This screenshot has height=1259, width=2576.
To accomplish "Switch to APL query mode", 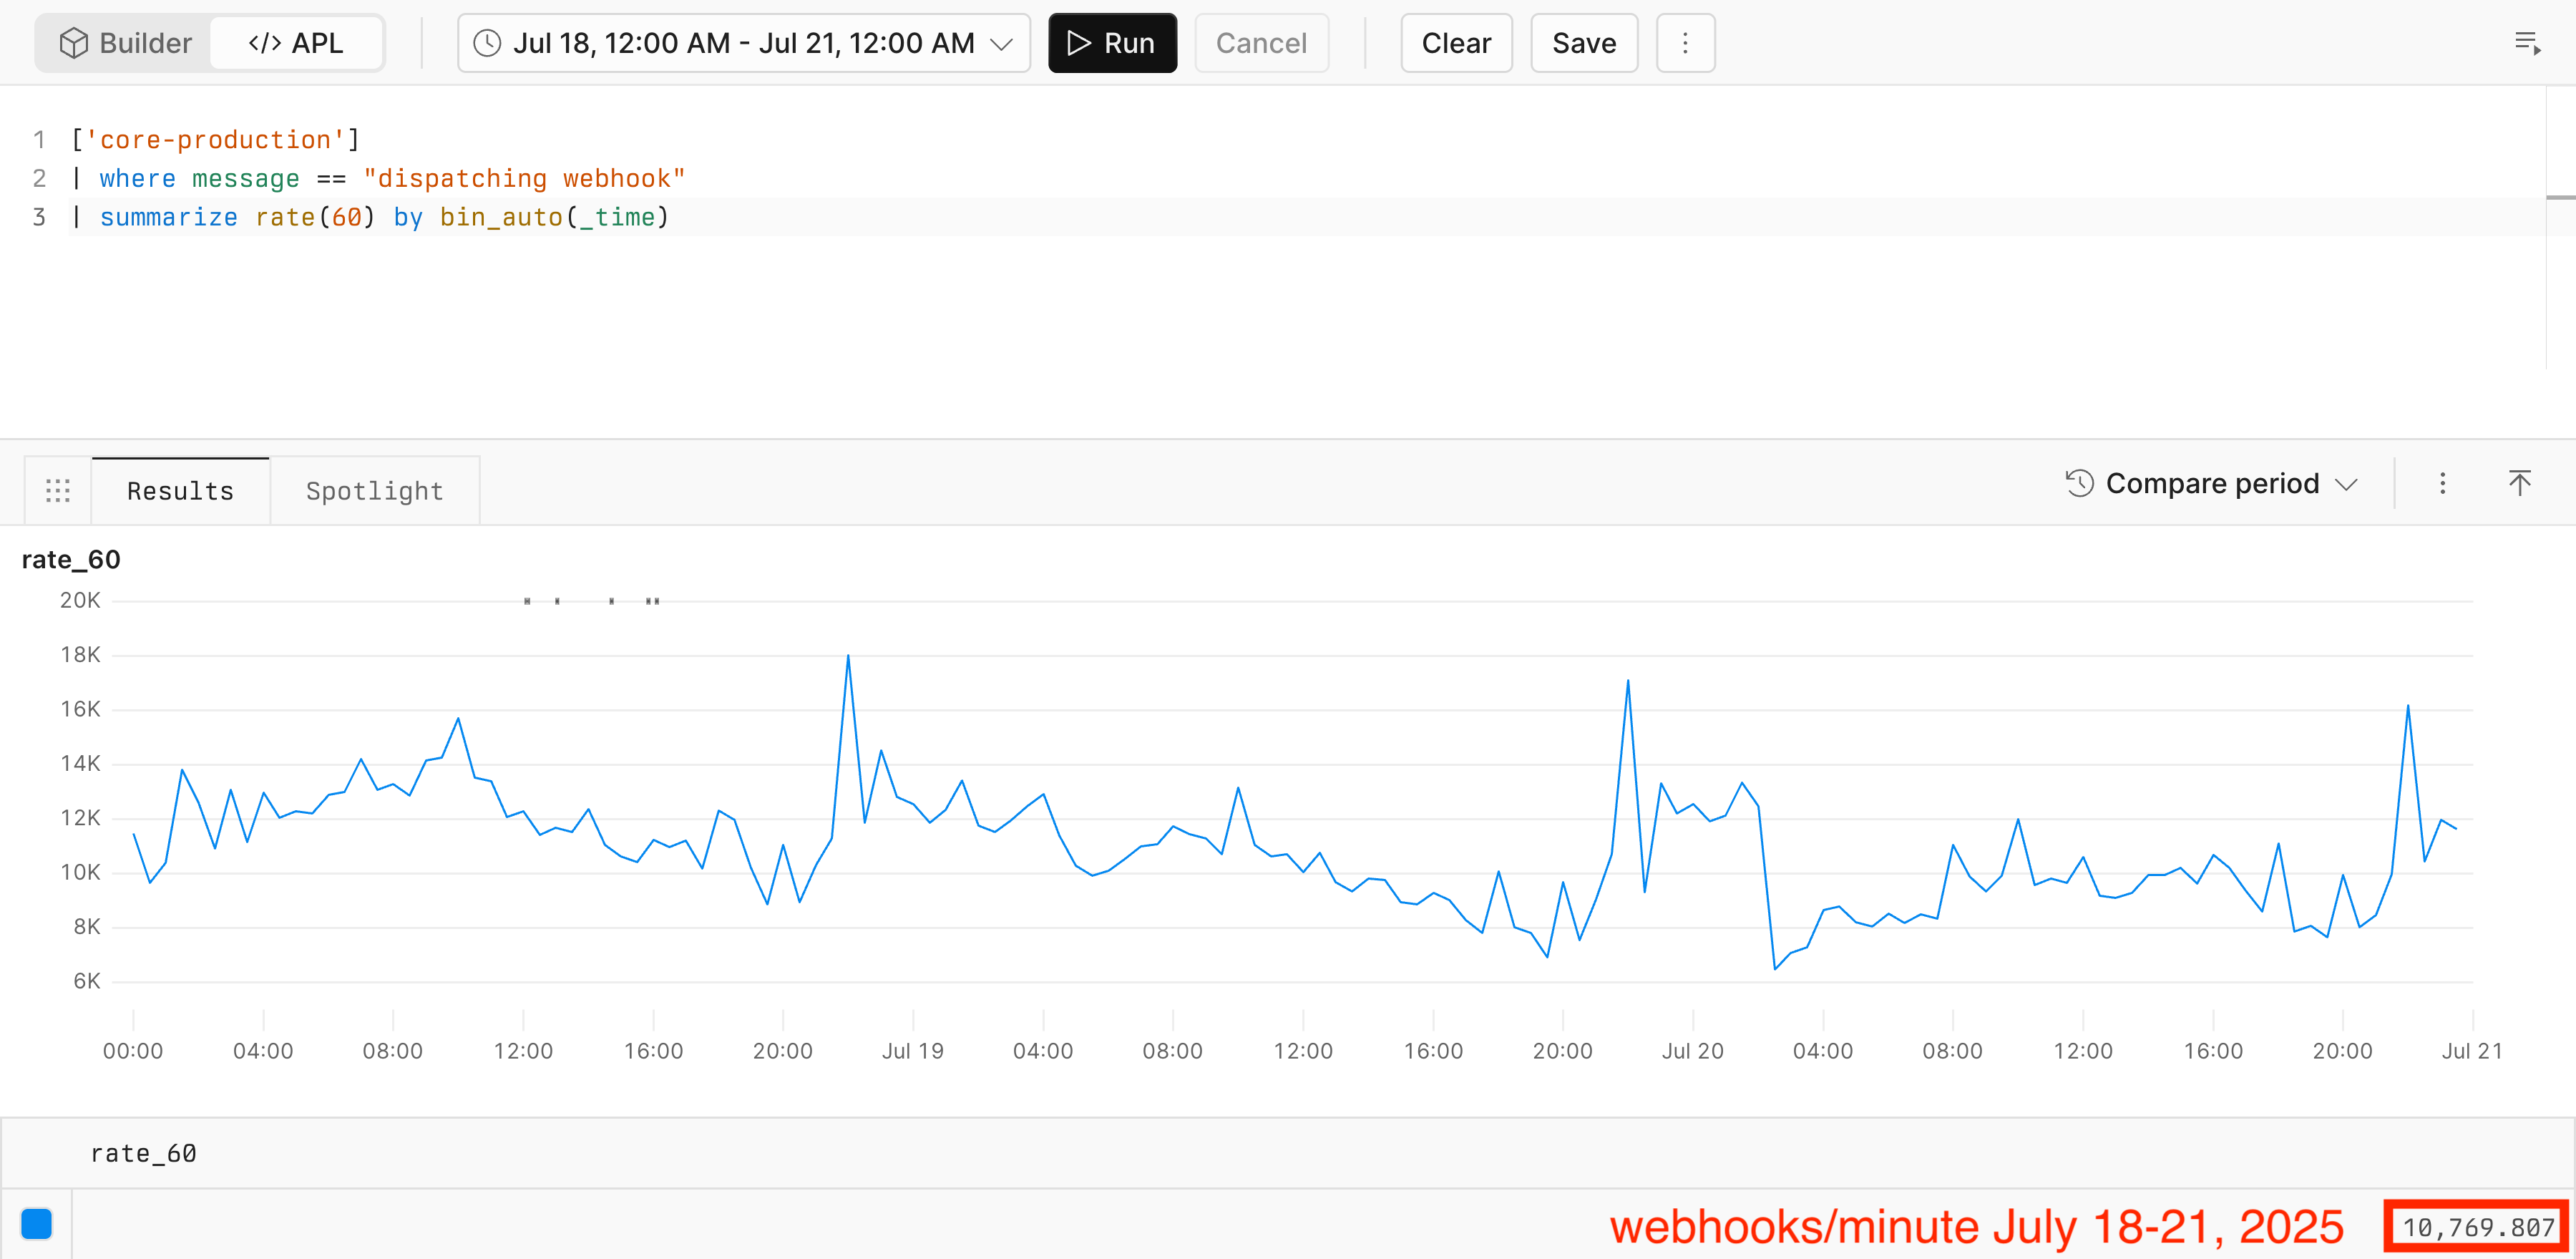I will tap(296, 43).
